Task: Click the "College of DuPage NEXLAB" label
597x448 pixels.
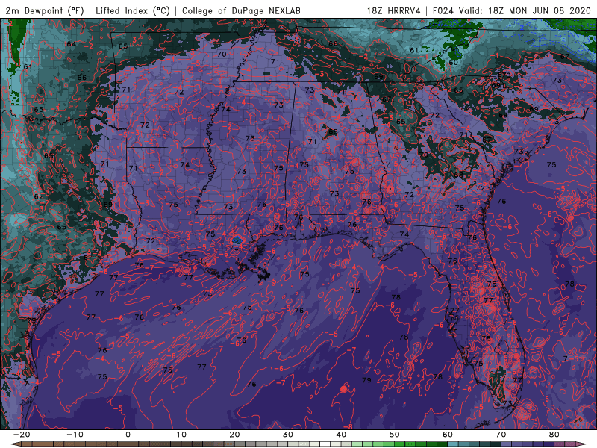Action: (x=241, y=11)
